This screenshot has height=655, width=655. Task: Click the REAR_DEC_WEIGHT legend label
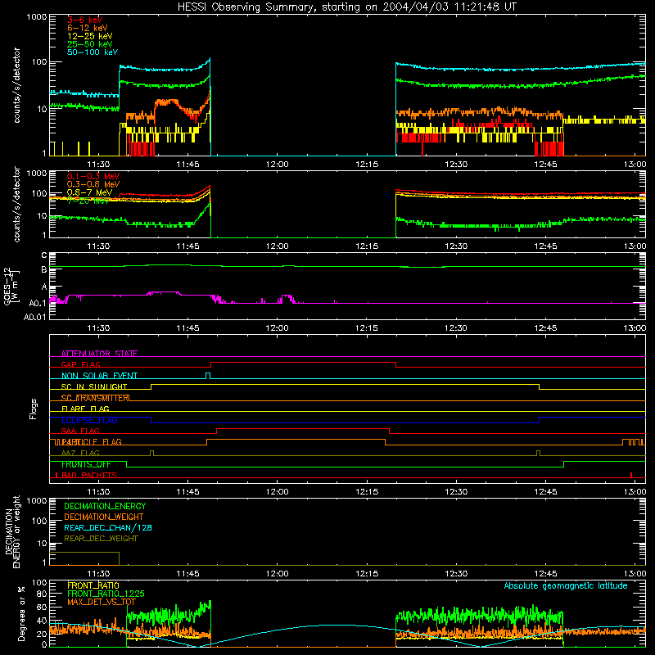click(101, 539)
